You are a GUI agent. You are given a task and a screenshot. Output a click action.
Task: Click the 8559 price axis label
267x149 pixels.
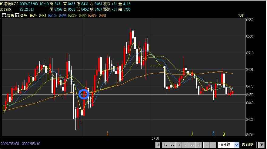click(x=250, y=20)
